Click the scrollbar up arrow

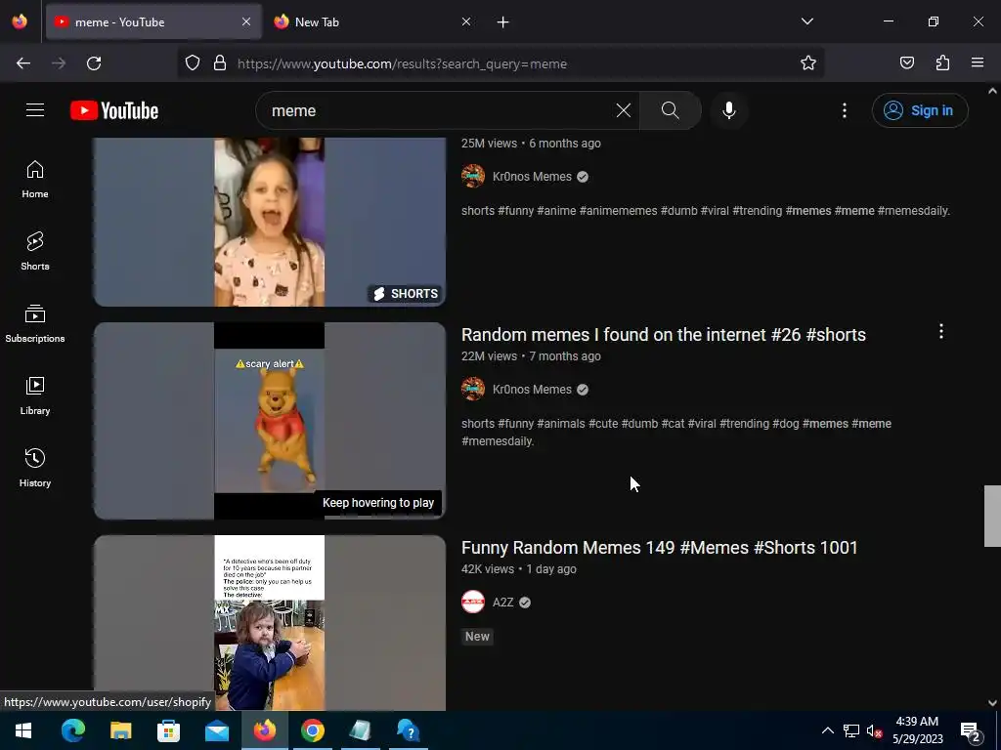coord(992,91)
